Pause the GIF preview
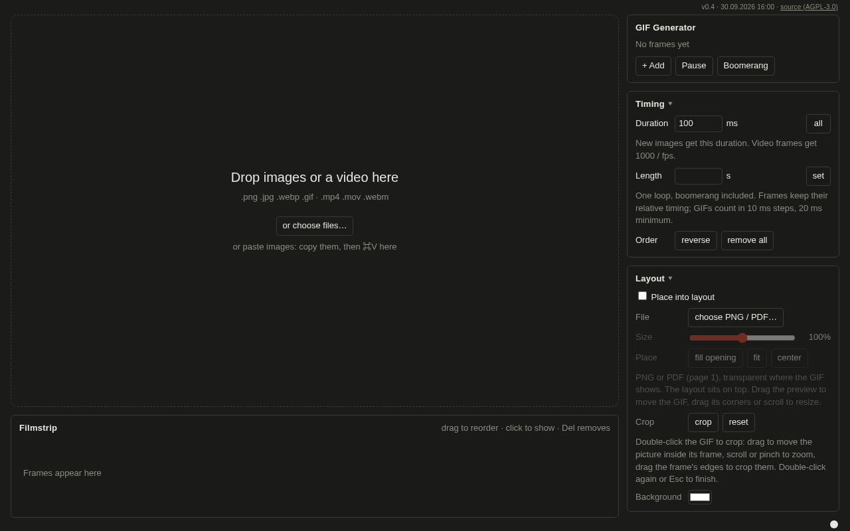 [694, 66]
